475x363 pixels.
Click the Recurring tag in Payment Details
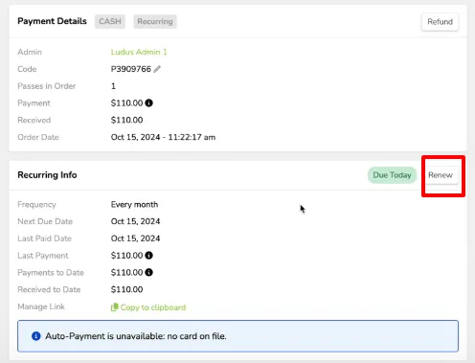point(155,21)
